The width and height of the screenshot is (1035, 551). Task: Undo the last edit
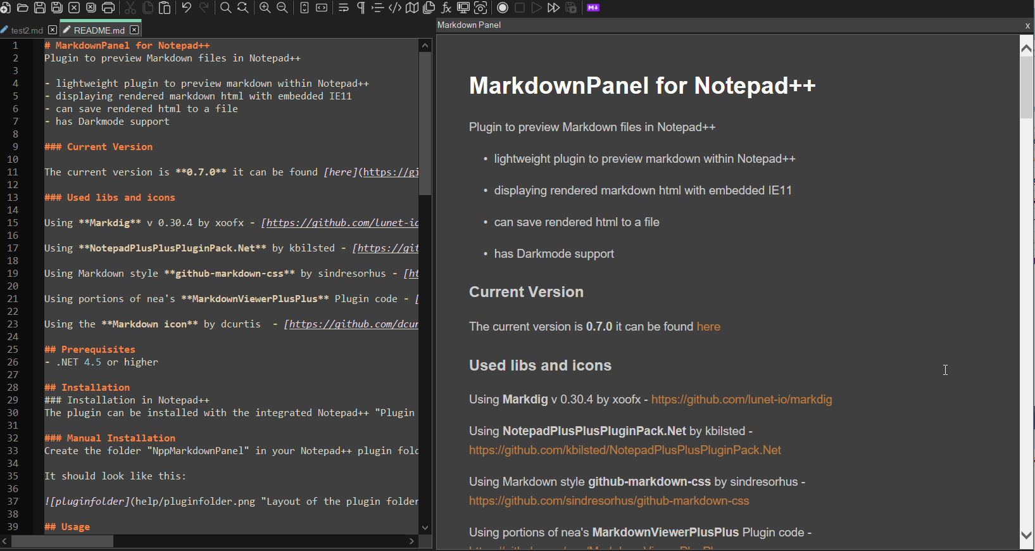(x=186, y=8)
